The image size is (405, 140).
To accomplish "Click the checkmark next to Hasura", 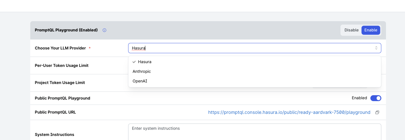I will tap(134, 62).
